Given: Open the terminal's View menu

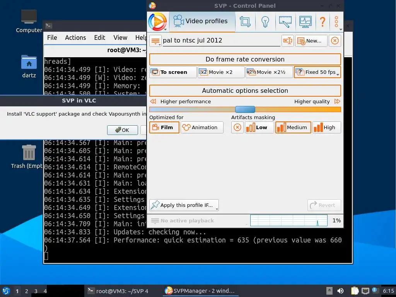Looking at the screenshot, I should 120,38.
